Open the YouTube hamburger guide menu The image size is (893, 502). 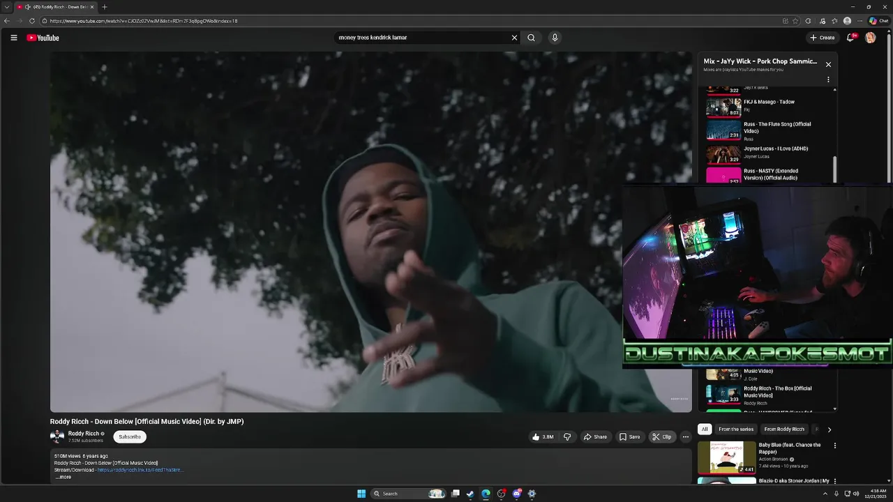(14, 38)
